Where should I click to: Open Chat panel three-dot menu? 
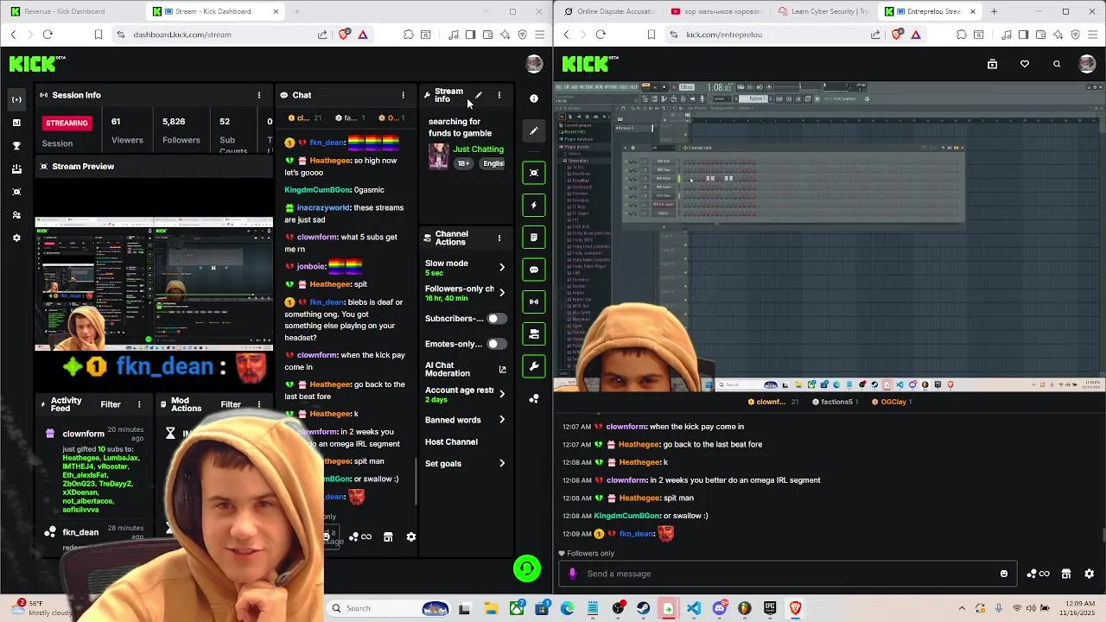click(x=403, y=95)
